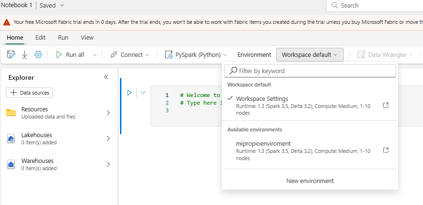Click New environment

[x=310, y=181]
